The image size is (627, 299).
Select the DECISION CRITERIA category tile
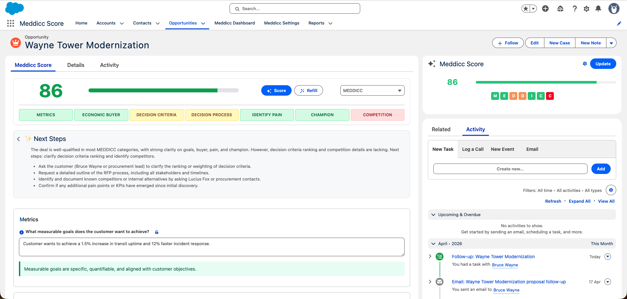[x=156, y=115]
